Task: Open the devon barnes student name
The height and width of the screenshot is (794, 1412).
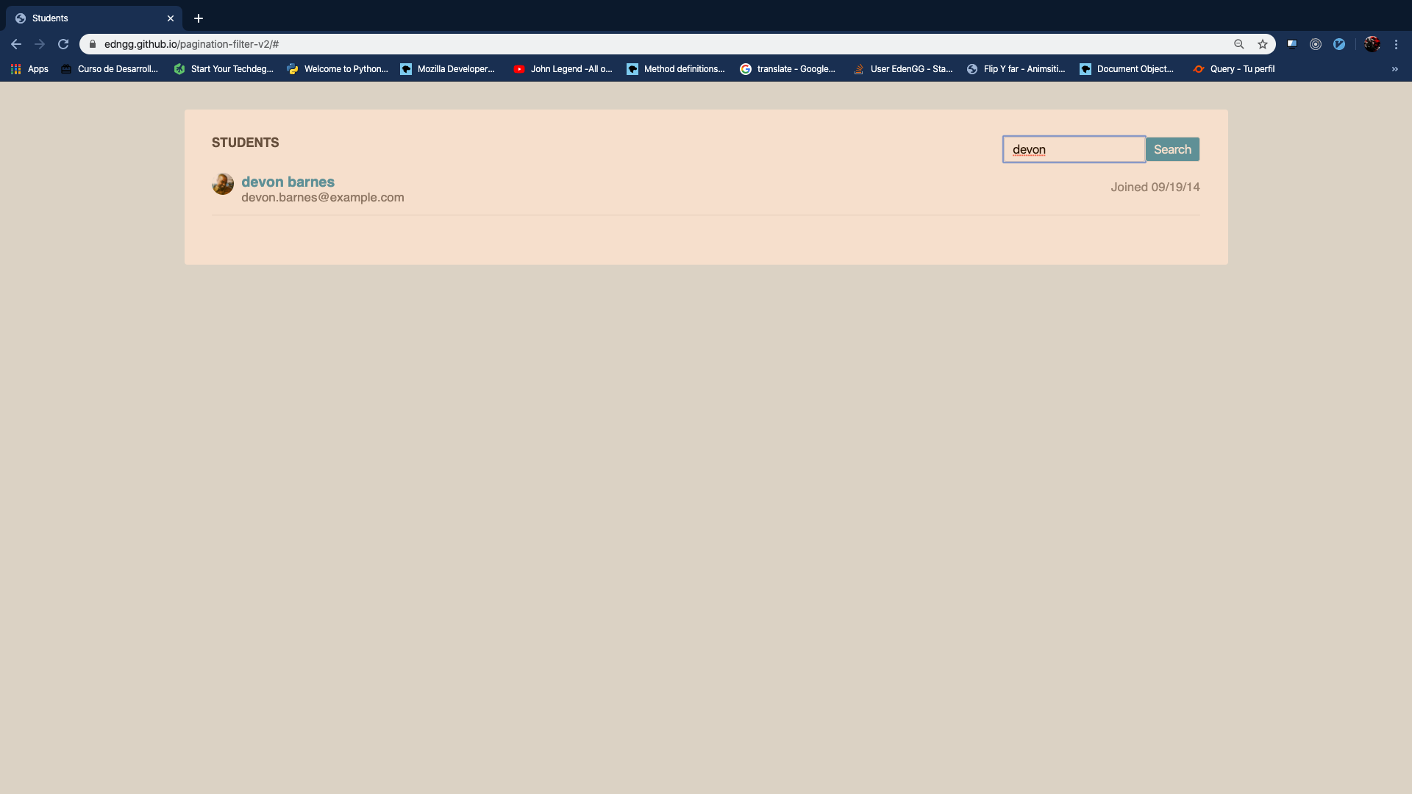Action: point(288,182)
